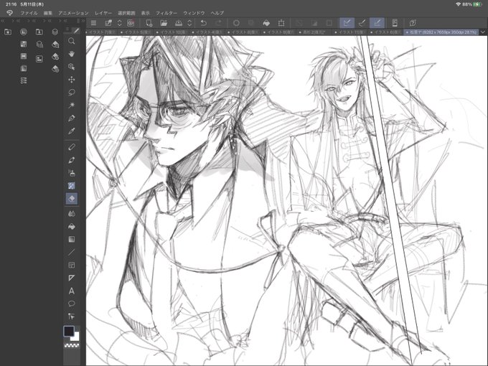
Task: Click the Scale/Rotate transform icon
Action: pos(281,23)
